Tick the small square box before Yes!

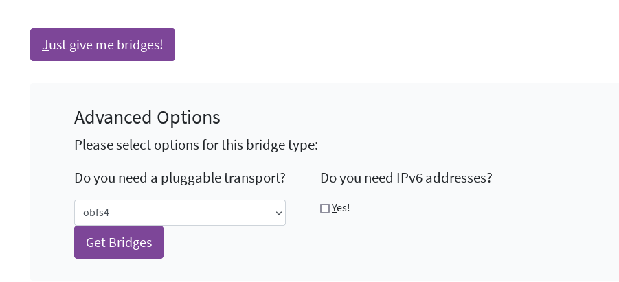[x=325, y=209]
